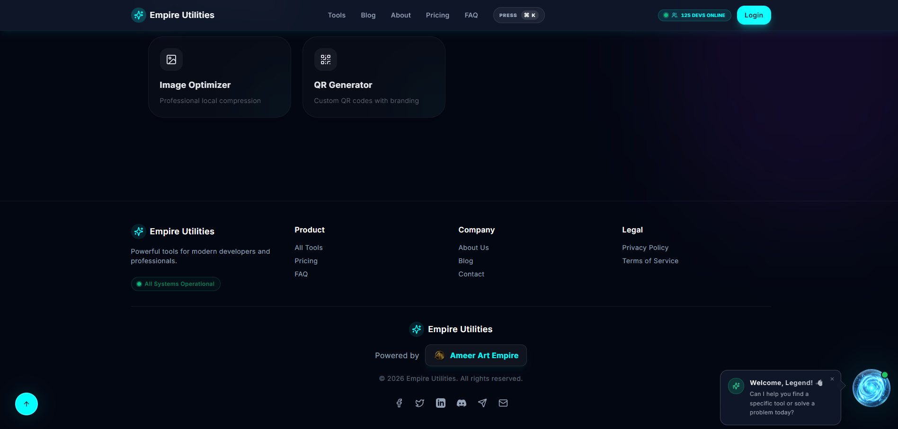Click the Telegram paper-plane icon
Viewport: 898px width, 429px height.
coord(482,403)
